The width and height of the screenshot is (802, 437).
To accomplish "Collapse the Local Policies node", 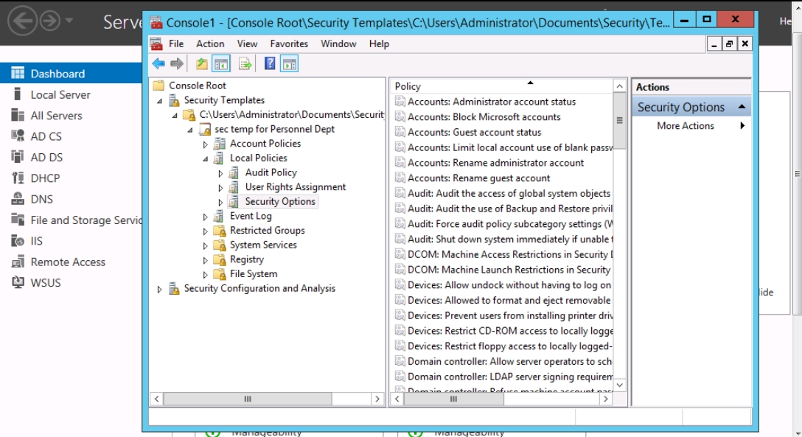I will pyautogui.click(x=206, y=158).
